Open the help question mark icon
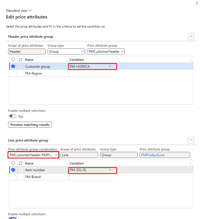 [197, 4]
